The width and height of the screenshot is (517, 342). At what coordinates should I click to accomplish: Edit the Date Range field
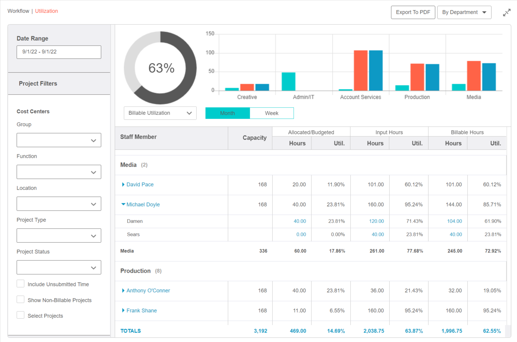point(59,52)
